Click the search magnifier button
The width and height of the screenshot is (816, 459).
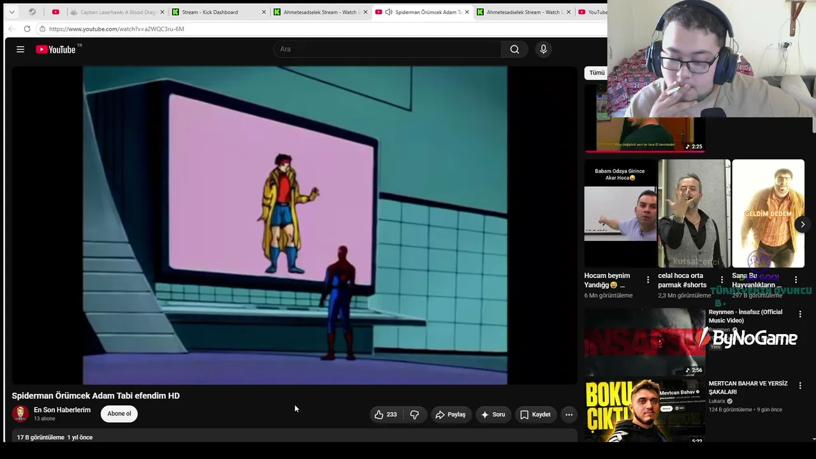click(514, 49)
